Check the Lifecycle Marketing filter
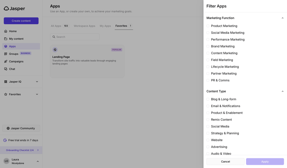 (x=208, y=67)
